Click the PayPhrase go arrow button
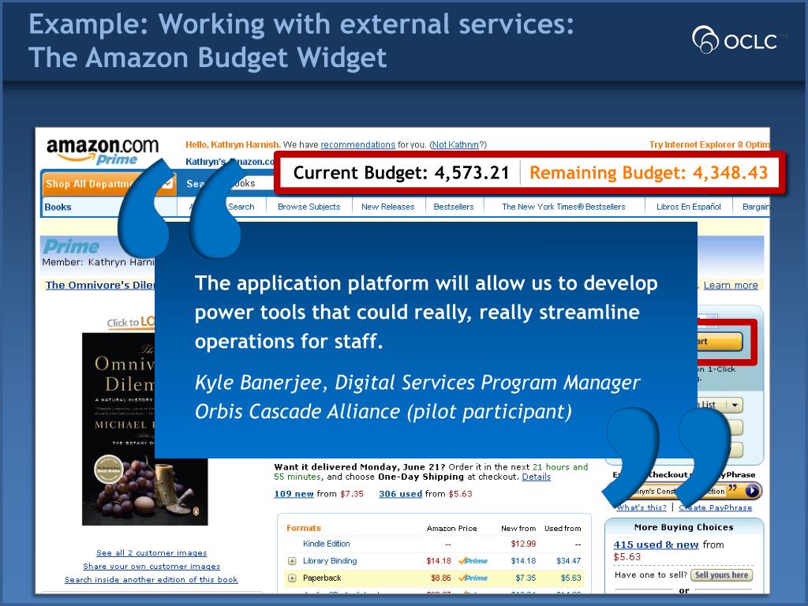The image size is (808, 606). tap(752, 491)
